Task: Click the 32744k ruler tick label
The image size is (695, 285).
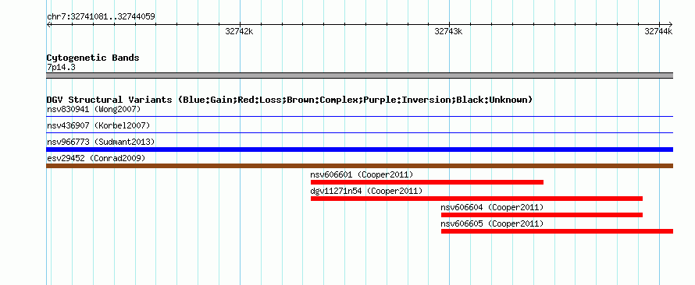Action: coord(658,31)
